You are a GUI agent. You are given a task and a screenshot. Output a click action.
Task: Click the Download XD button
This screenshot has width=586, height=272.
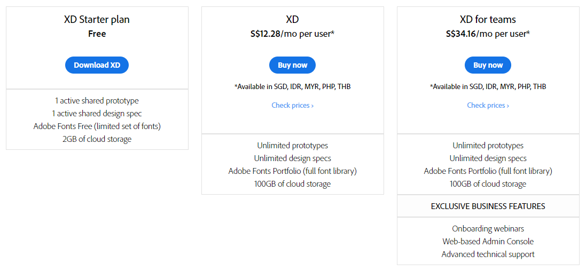pyautogui.click(x=97, y=65)
